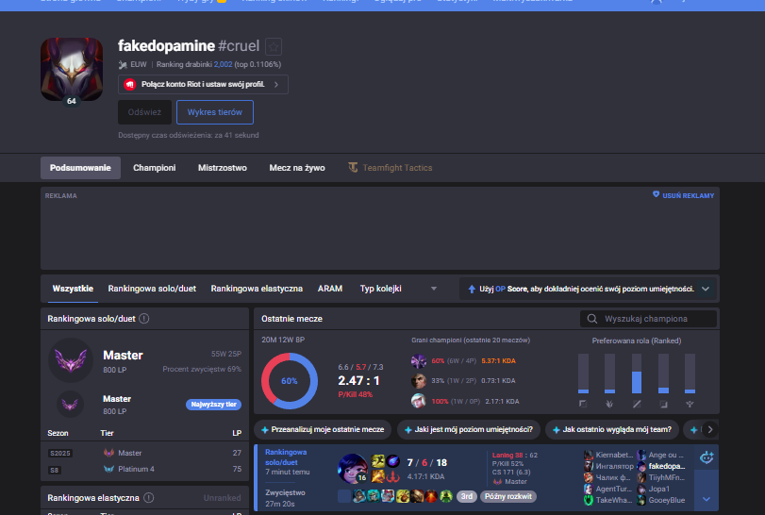Screen dimensions: 765x515
Task: Open the Mecz na żywo tab
Action: point(297,168)
